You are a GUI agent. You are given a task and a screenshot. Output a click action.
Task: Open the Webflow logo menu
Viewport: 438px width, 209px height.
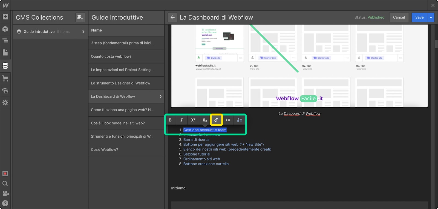[x=5, y=5]
